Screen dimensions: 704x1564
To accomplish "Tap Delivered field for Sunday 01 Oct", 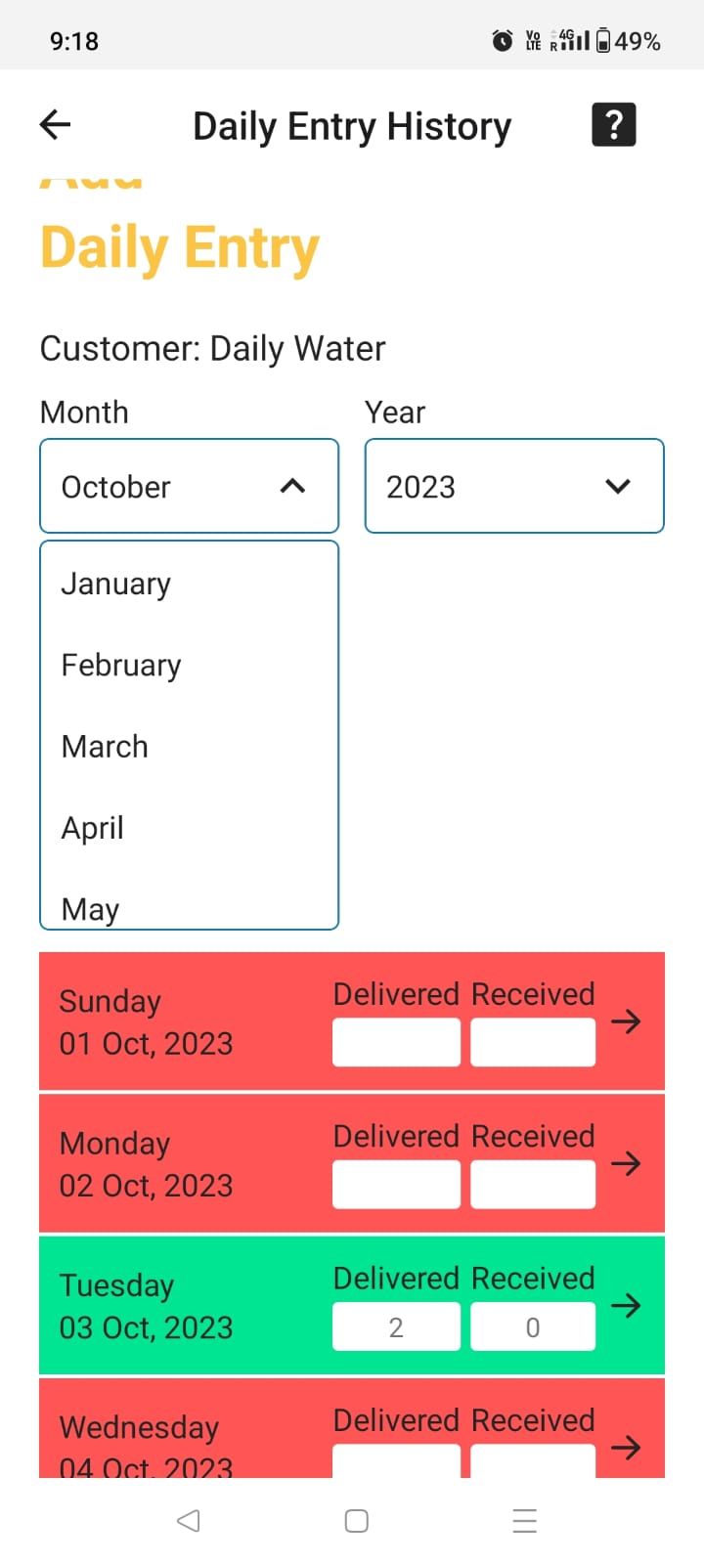I will (396, 1042).
